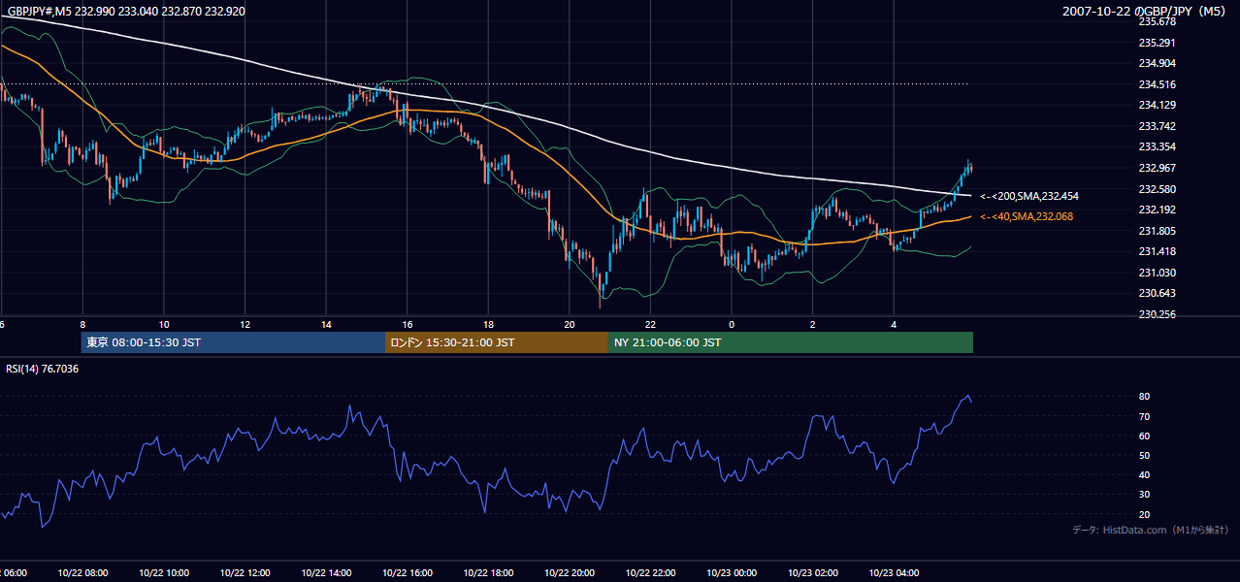Select the London ロンドン 15:30-21:00 JST session bar
Screen dimensions: 1240x582
click(497, 342)
